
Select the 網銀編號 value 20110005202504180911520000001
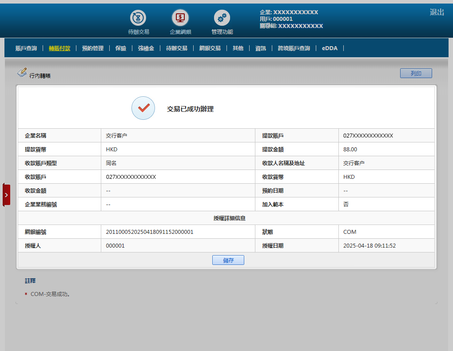pyautogui.click(x=150, y=232)
